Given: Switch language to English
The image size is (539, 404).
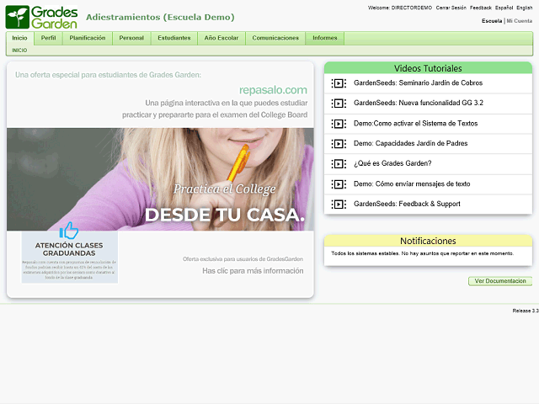Looking at the screenshot, I should [524, 8].
